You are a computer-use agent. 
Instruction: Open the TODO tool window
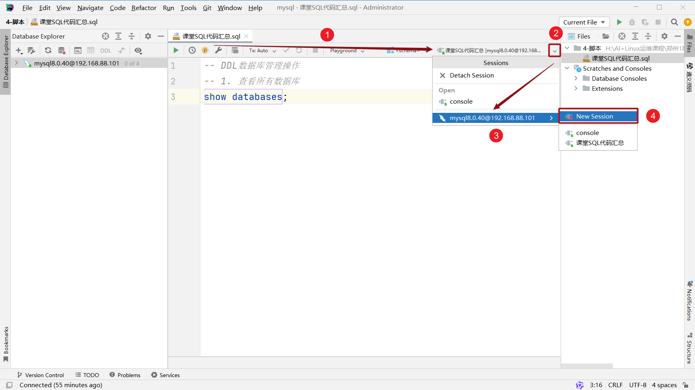pyautogui.click(x=87, y=375)
